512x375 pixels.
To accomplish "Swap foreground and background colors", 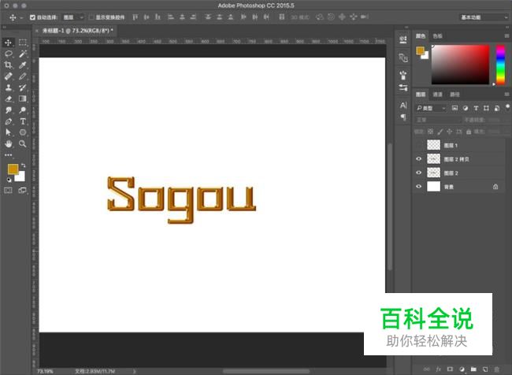I will coord(23,165).
